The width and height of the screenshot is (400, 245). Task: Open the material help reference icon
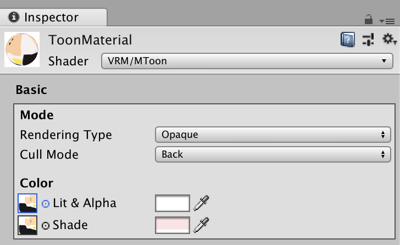click(348, 40)
